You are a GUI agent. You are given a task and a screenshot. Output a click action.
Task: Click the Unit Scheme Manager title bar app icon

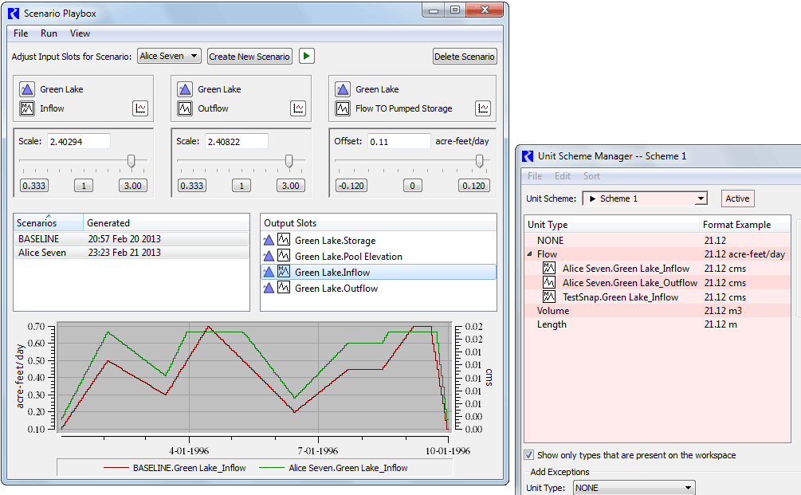528,155
